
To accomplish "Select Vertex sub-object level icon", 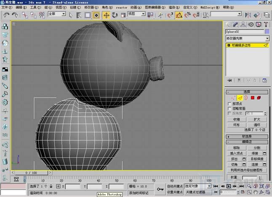I will tap(233, 98).
